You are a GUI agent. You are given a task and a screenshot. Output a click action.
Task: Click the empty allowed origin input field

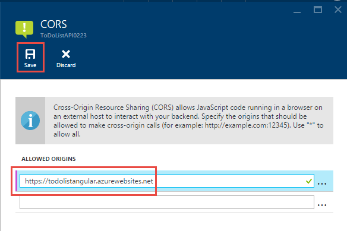(x=167, y=202)
